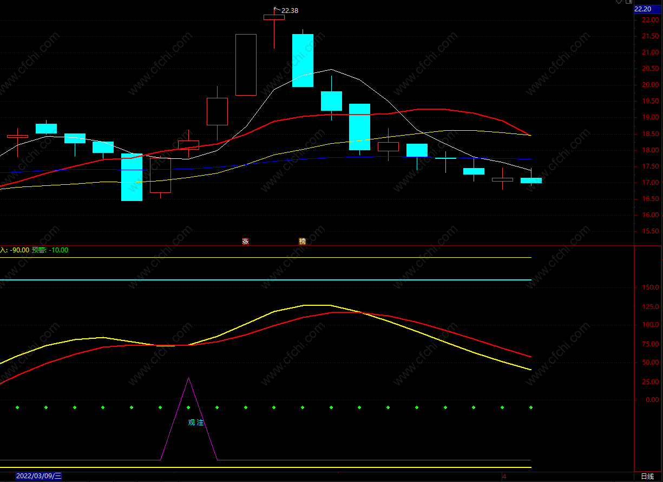Click the 20.00 price axis label

pyautogui.click(x=650, y=85)
